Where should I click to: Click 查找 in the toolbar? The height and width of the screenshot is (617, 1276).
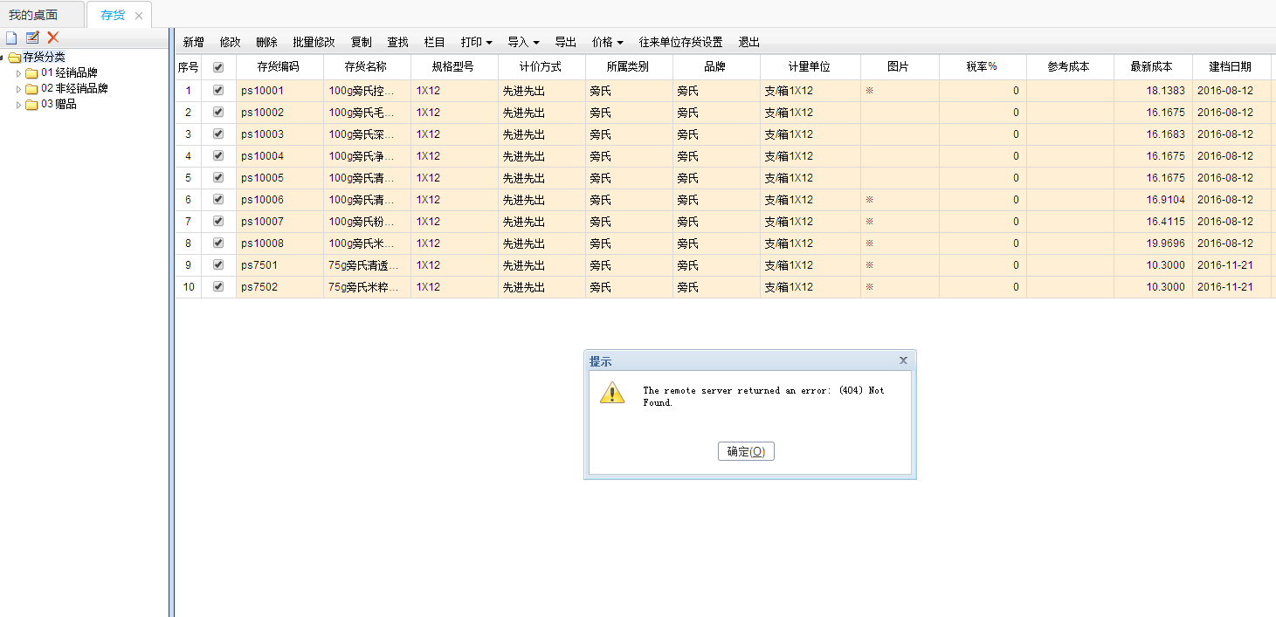click(x=397, y=42)
